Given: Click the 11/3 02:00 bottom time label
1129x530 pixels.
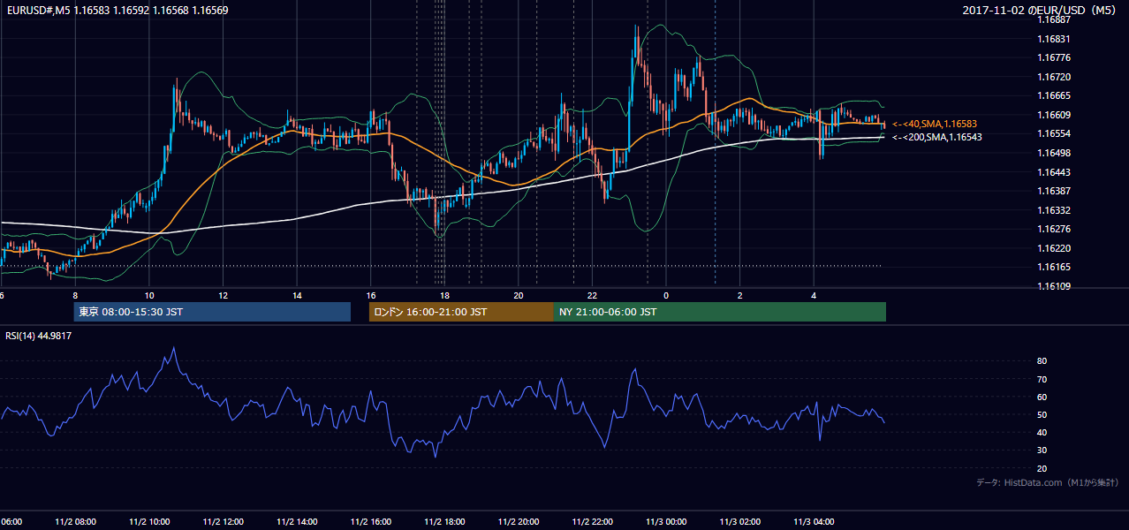Looking at the screenshot, I should (739, 522).
